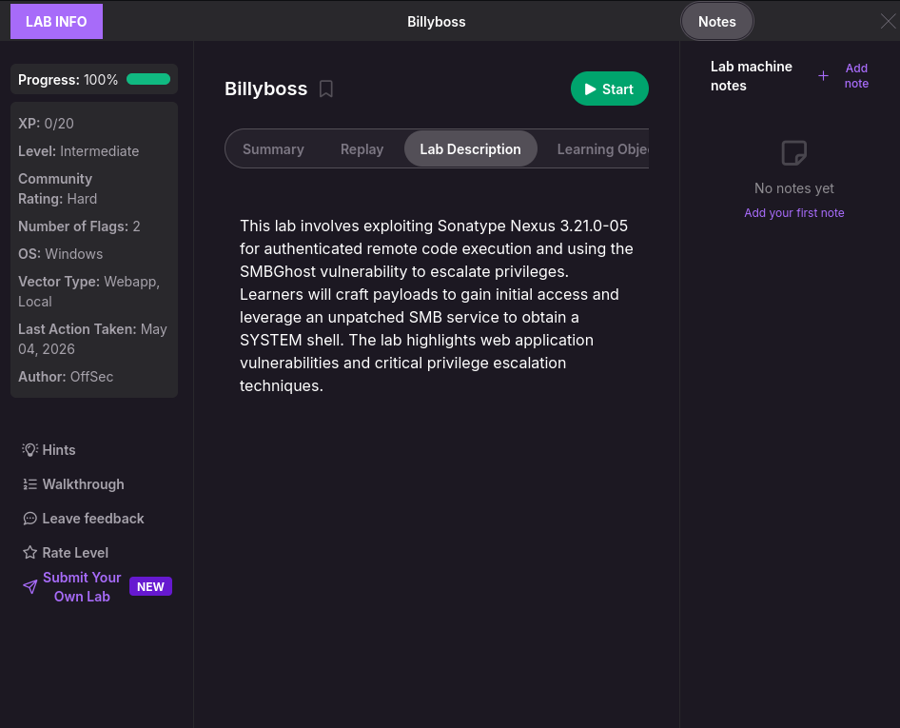Click the purple NEW badge
The image size is (900, 728).
pyautogui.click(x=150, y=587)
